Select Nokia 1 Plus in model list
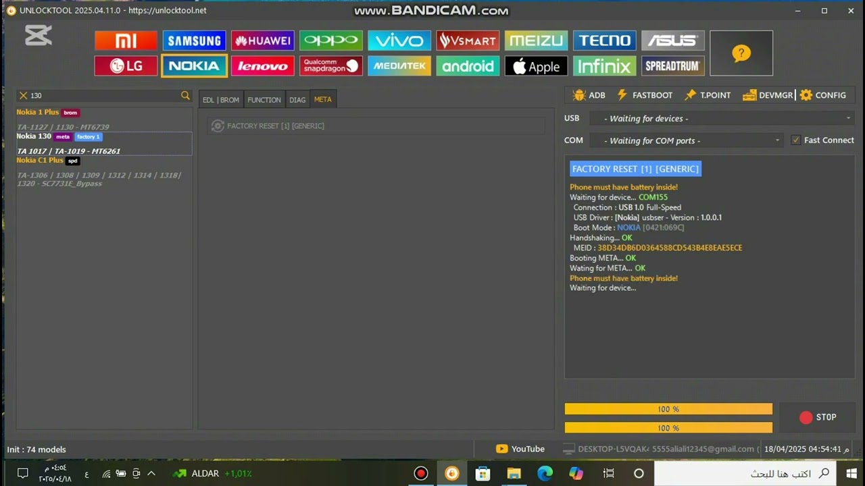Screen dimensions: 865x486 [x=104, y=119]
